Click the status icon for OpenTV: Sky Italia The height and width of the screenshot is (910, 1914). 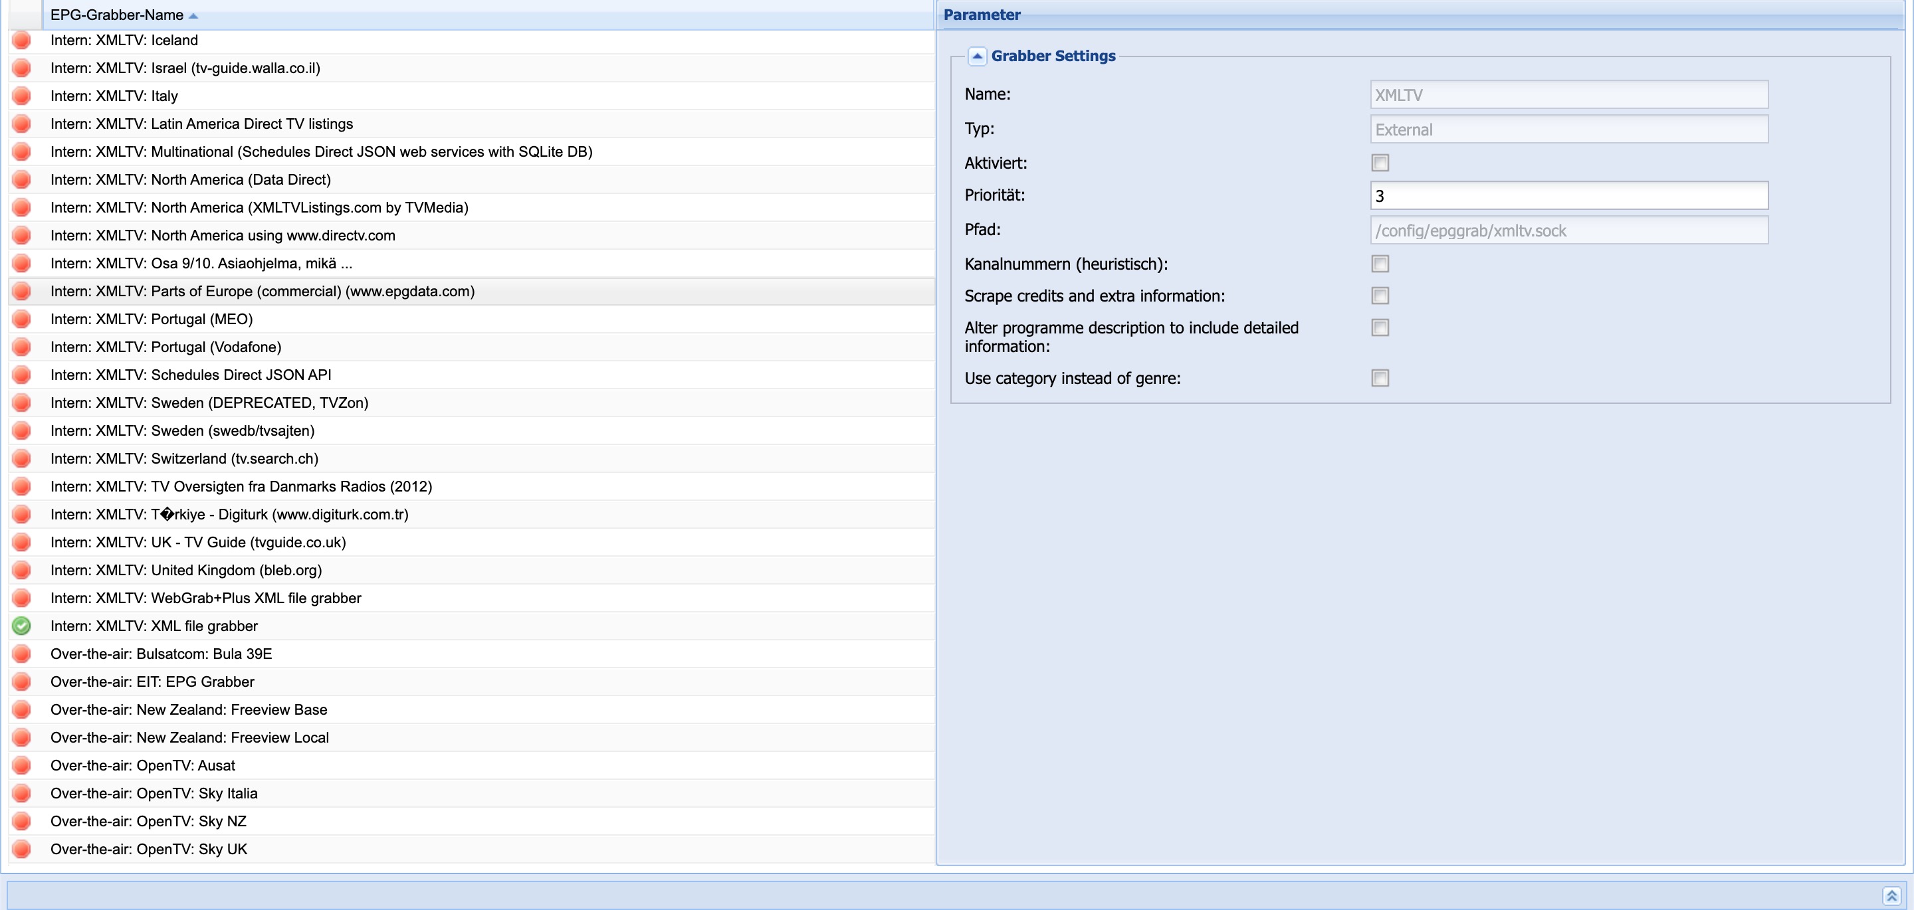point(21,793)
